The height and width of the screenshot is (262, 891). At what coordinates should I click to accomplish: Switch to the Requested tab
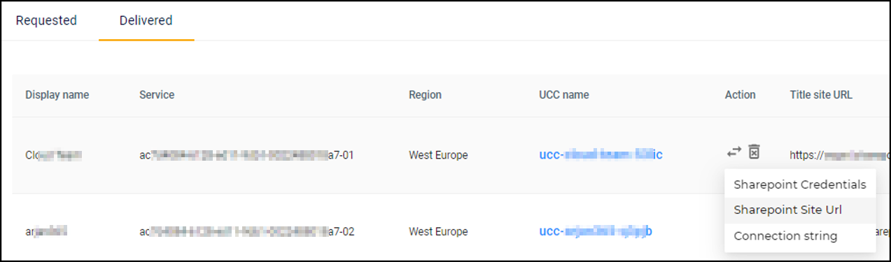[46, 20]
